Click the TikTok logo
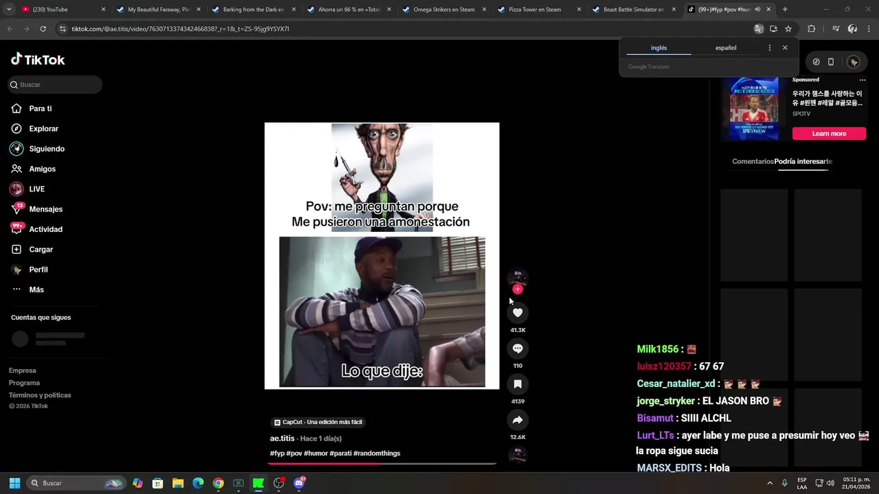 pos(38,60)
